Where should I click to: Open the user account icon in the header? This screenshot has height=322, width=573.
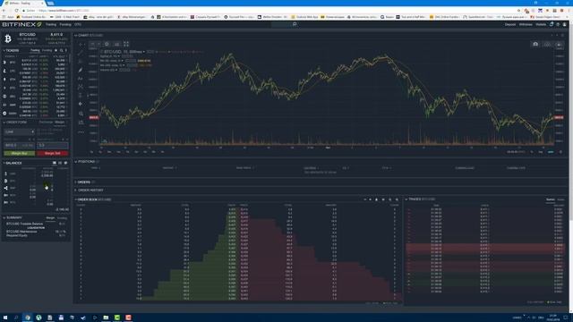coord(565,24)
